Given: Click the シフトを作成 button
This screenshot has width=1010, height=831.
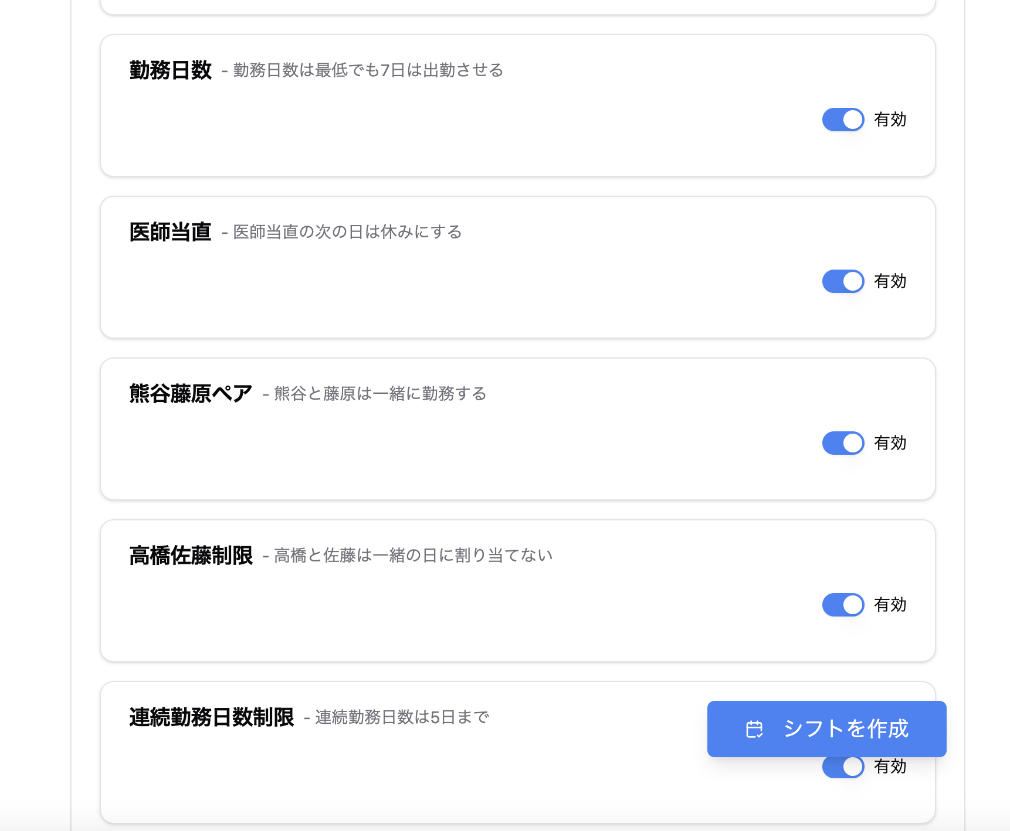Looking at the screenshot, I should tap(827, 729).
